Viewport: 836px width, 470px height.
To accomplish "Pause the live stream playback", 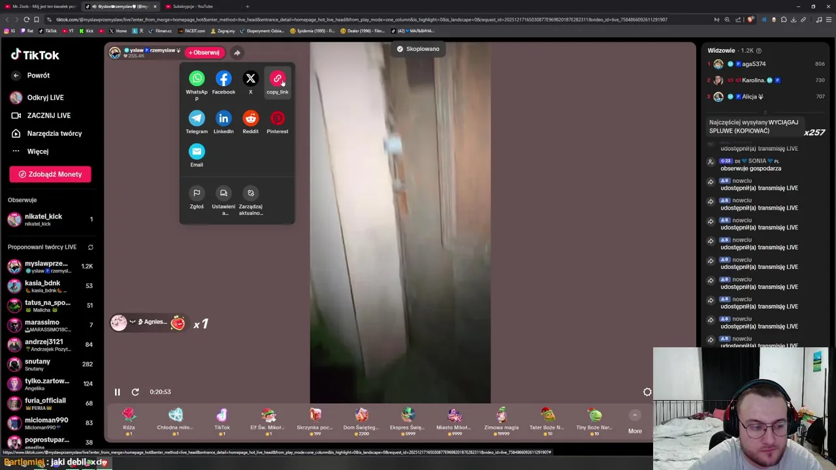I will 118,392.
